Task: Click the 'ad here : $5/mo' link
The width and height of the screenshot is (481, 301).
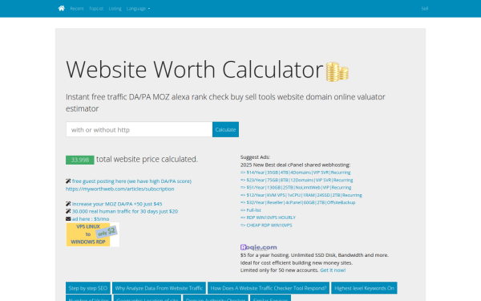Action: [x=91, y=219]
